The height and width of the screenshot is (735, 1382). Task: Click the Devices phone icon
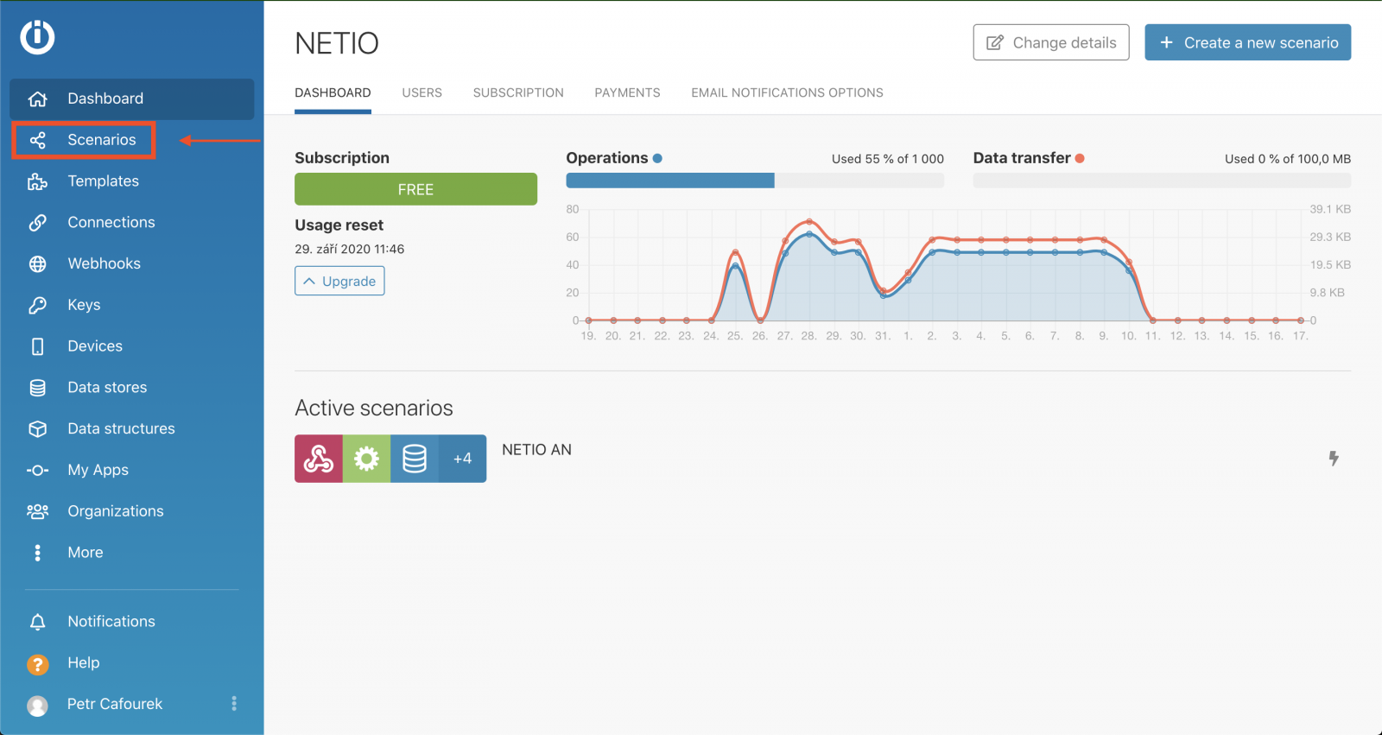[37, 346]
